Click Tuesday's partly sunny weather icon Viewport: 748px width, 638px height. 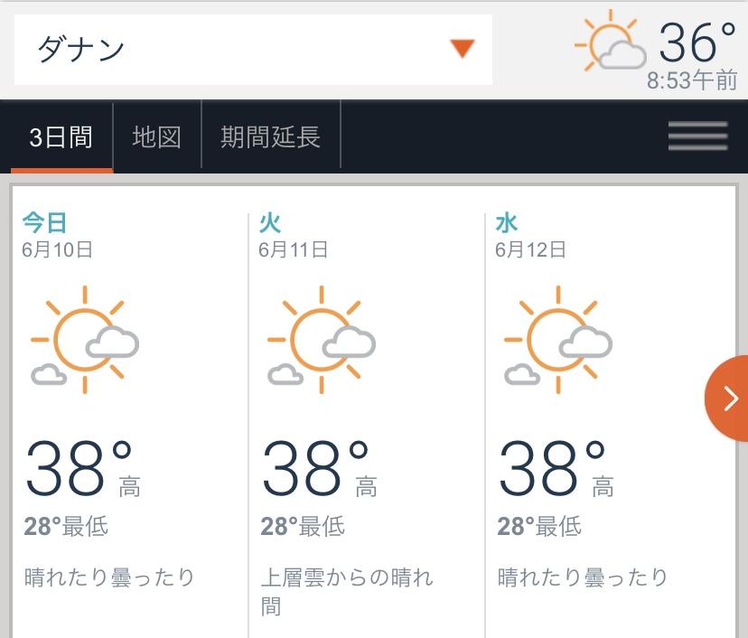(322, 340)
